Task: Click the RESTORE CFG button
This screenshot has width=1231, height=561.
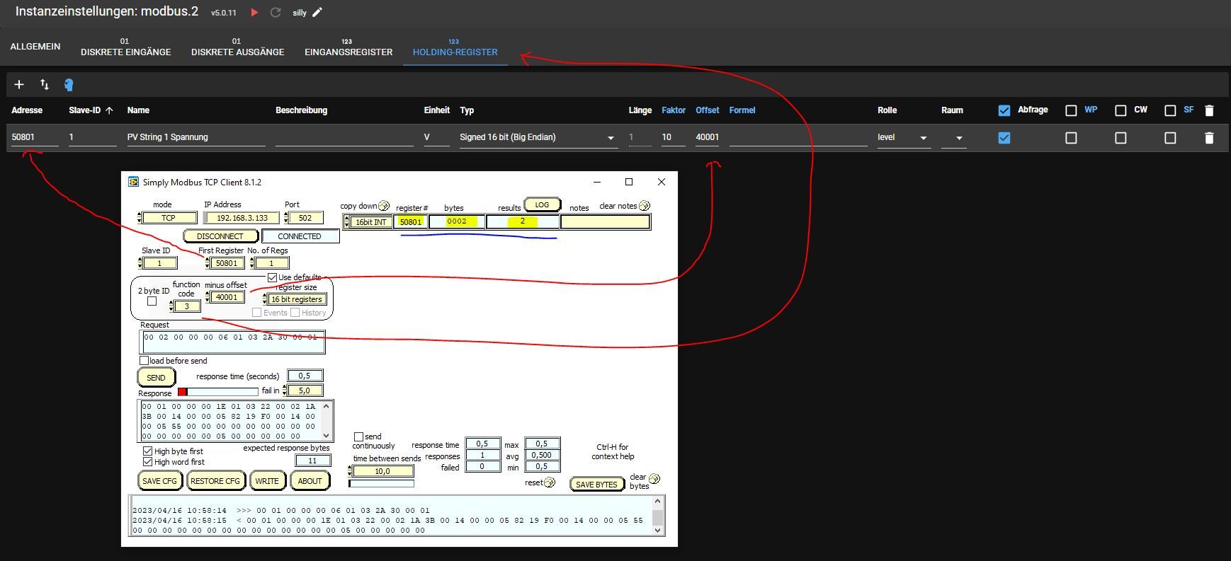Action: [215, 481]
